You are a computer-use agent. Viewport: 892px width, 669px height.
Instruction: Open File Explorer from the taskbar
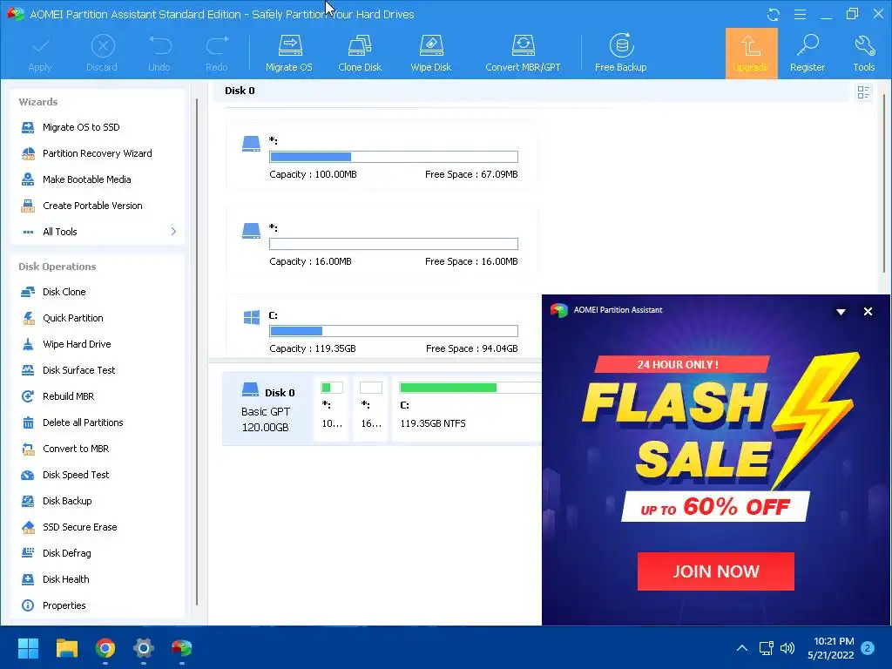tap(66, 648)
